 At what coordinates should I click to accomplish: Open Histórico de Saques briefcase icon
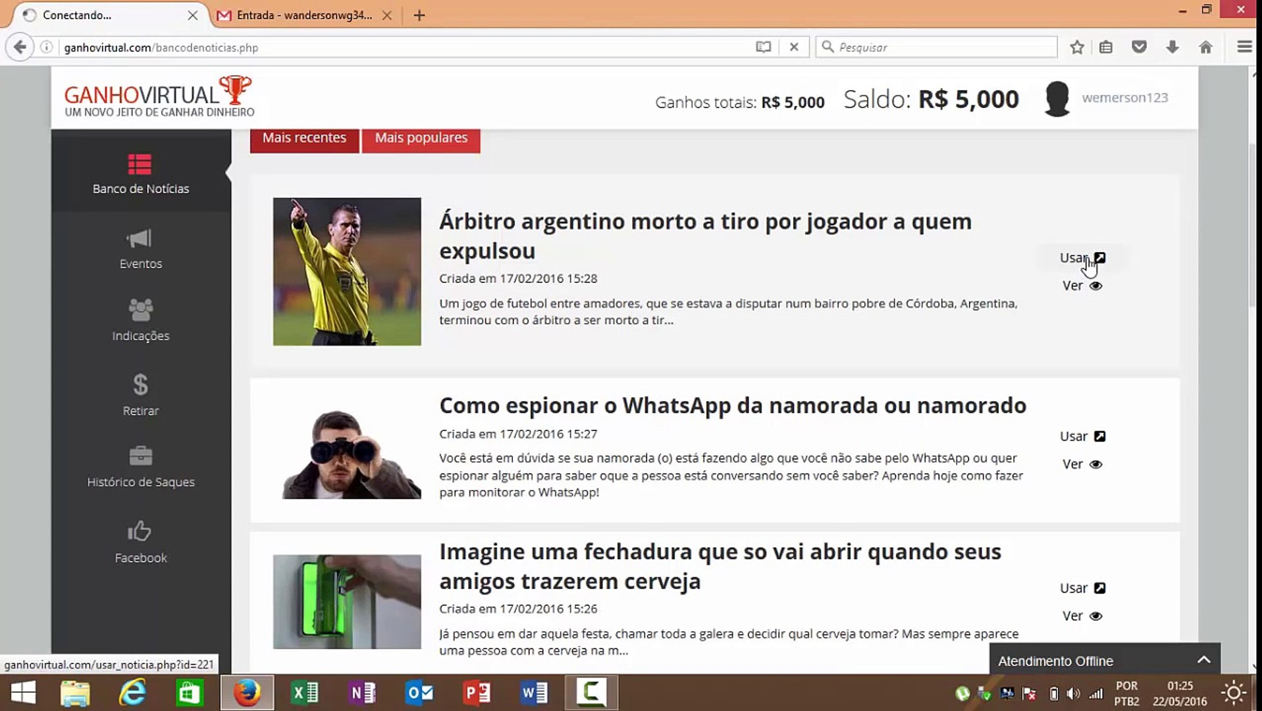[x=140, y=456]
